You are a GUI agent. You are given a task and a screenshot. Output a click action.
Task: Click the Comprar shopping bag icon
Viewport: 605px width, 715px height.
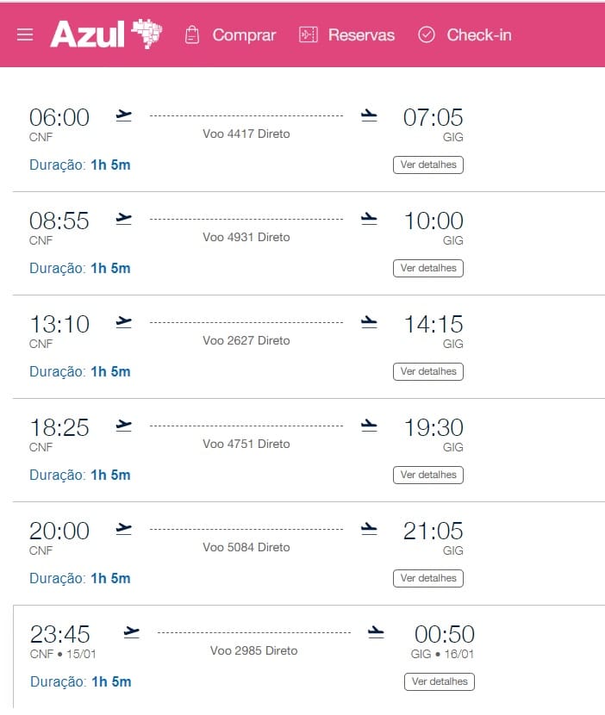click(x=192, y=35)
